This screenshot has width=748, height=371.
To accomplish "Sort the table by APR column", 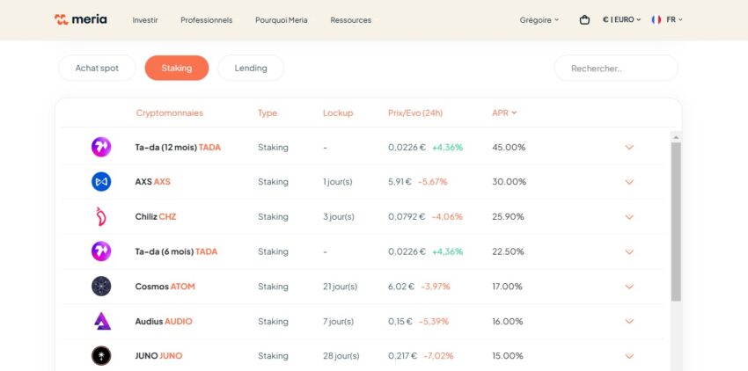I will [504, 113].
